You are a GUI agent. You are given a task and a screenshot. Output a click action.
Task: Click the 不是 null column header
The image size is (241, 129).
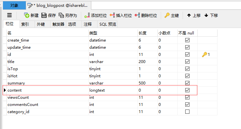[188, 33]
